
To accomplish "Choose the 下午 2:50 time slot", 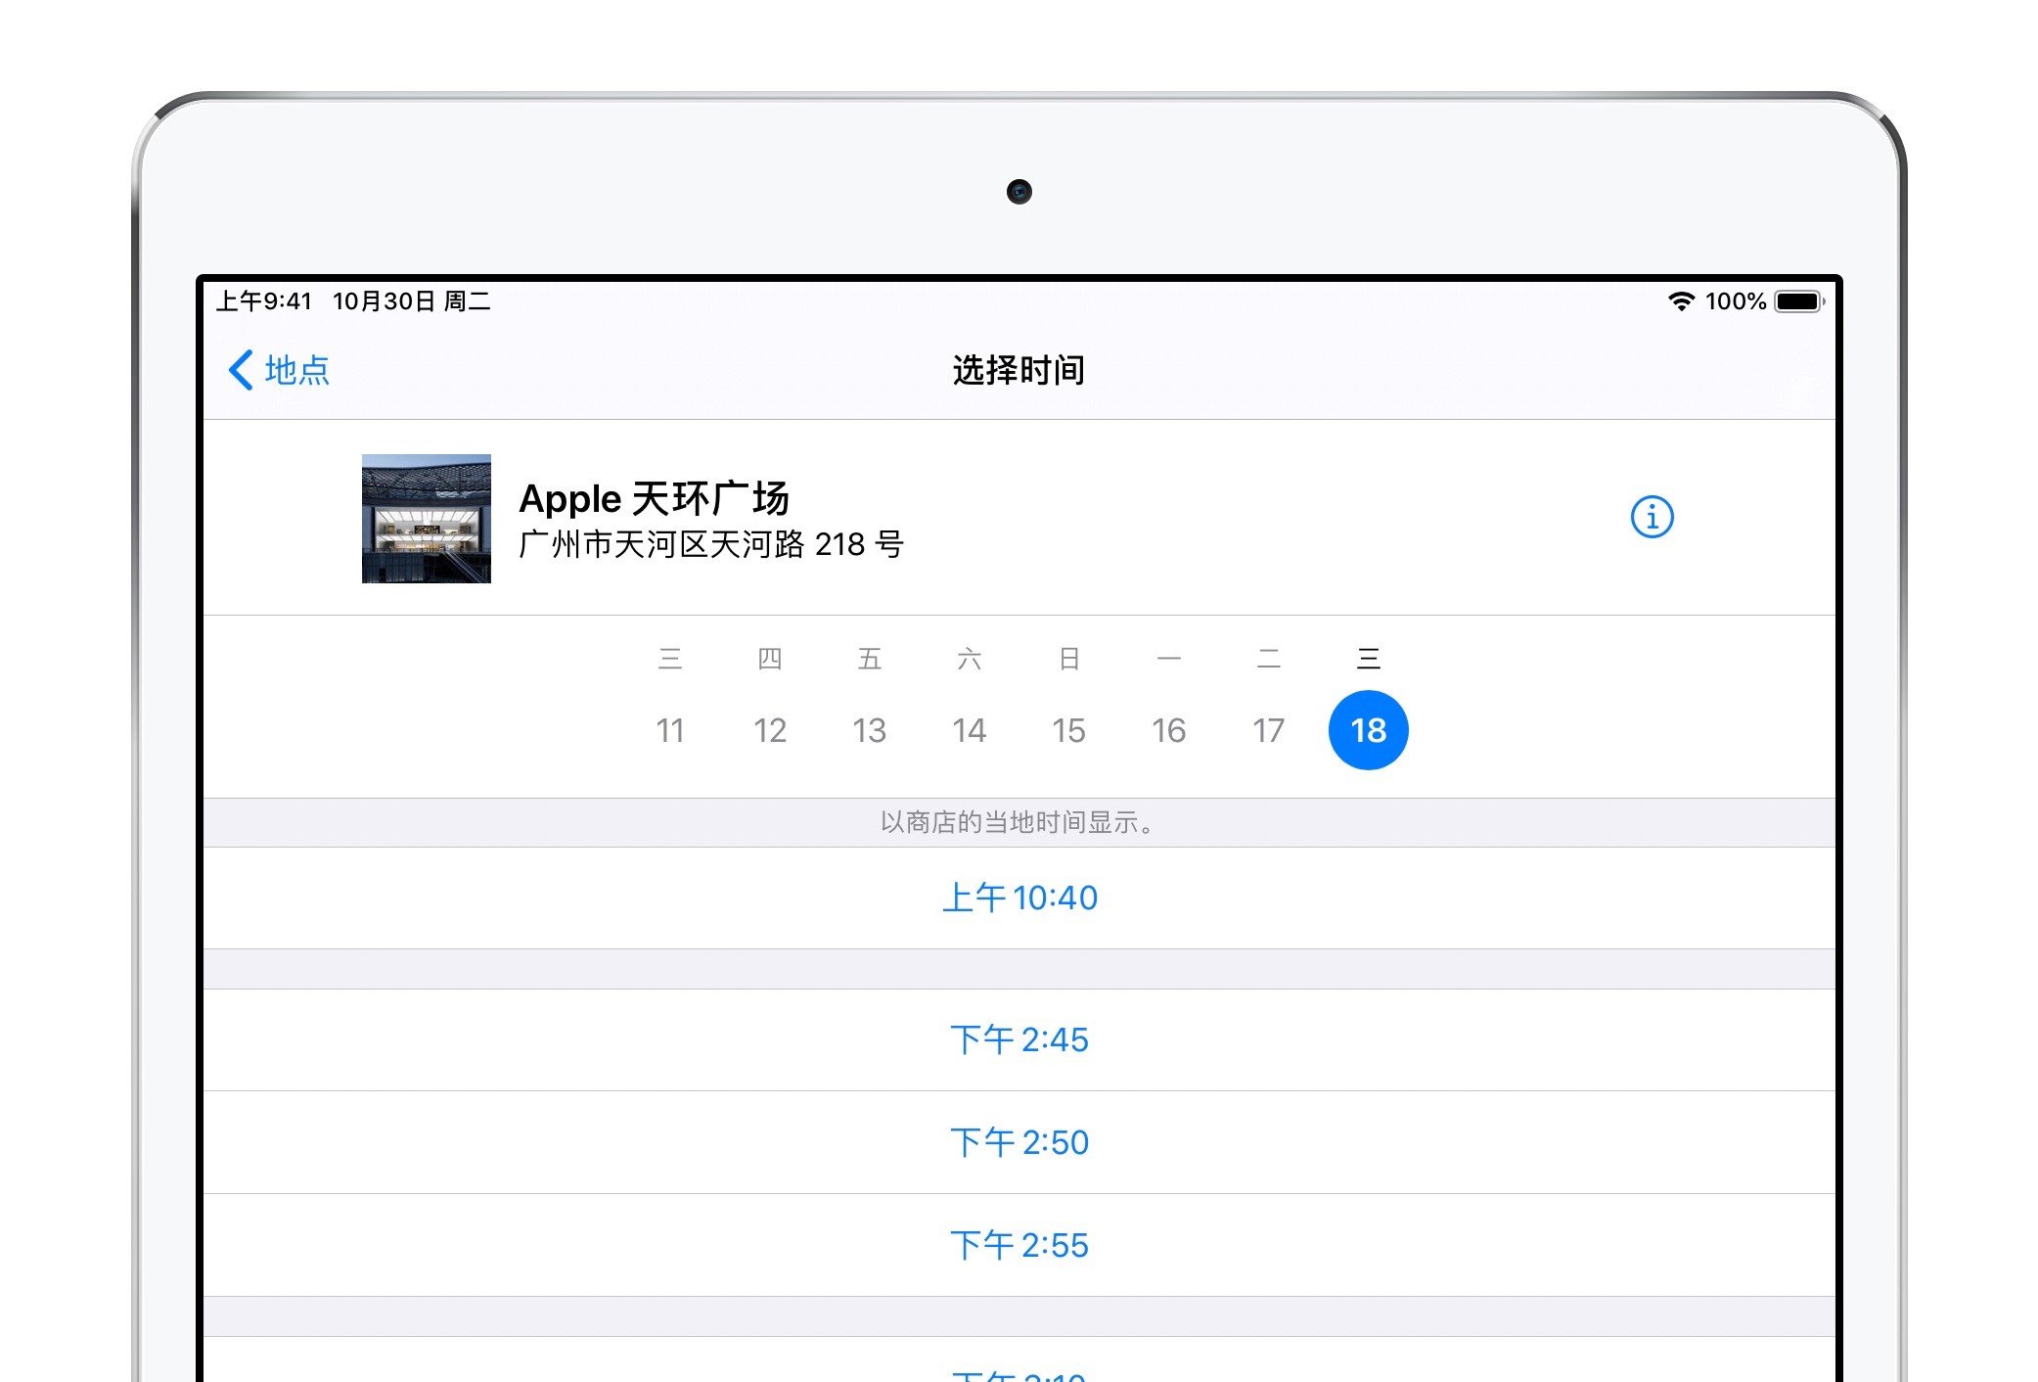I will tap(1019, 1142).
